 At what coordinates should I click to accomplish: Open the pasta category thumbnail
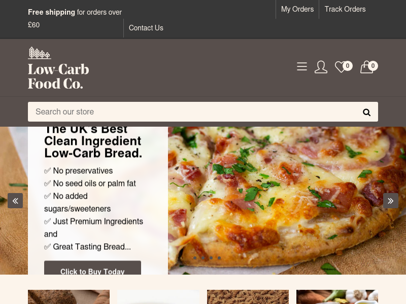[248, 297]
